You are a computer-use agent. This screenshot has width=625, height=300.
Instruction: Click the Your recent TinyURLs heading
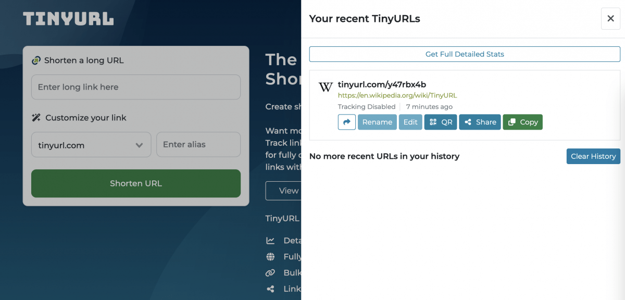pyautogui.click(x=365, y=19)
